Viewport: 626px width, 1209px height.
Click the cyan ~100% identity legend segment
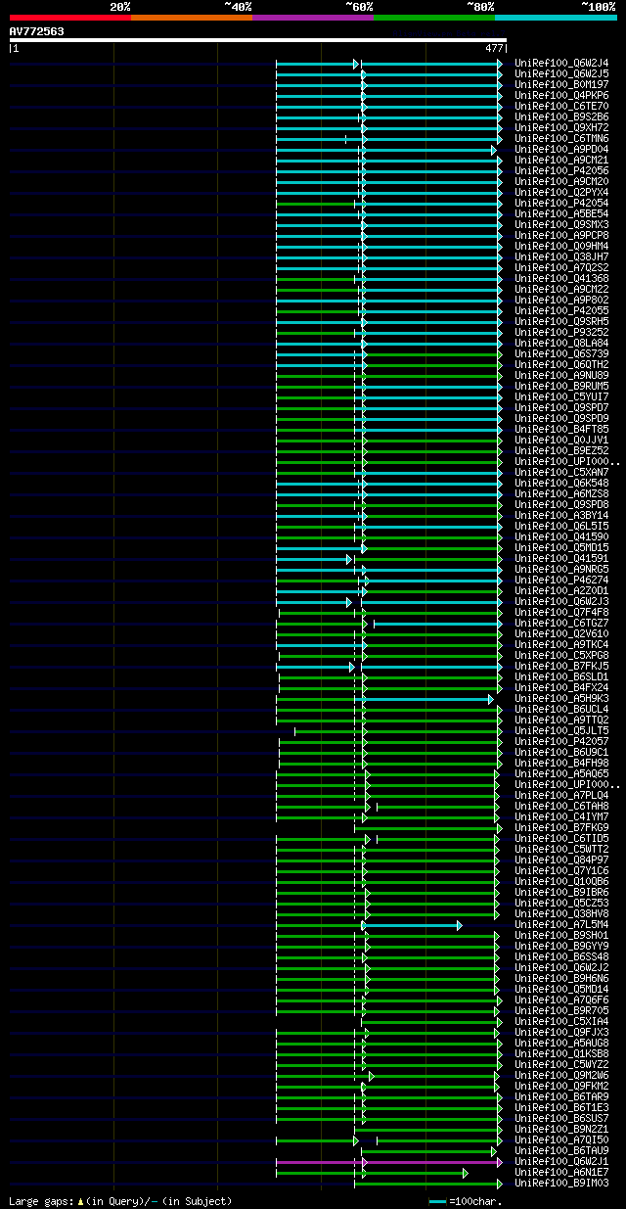[x=556, y=18]
